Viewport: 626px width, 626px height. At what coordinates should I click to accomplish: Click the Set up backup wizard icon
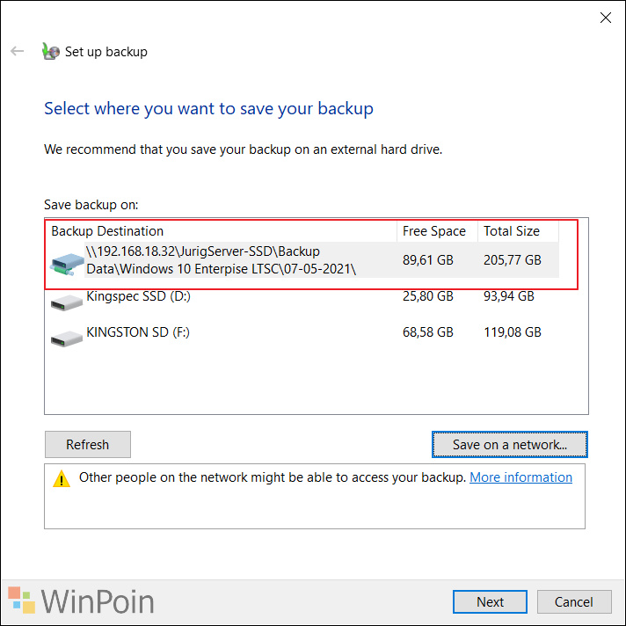point(51,51)
